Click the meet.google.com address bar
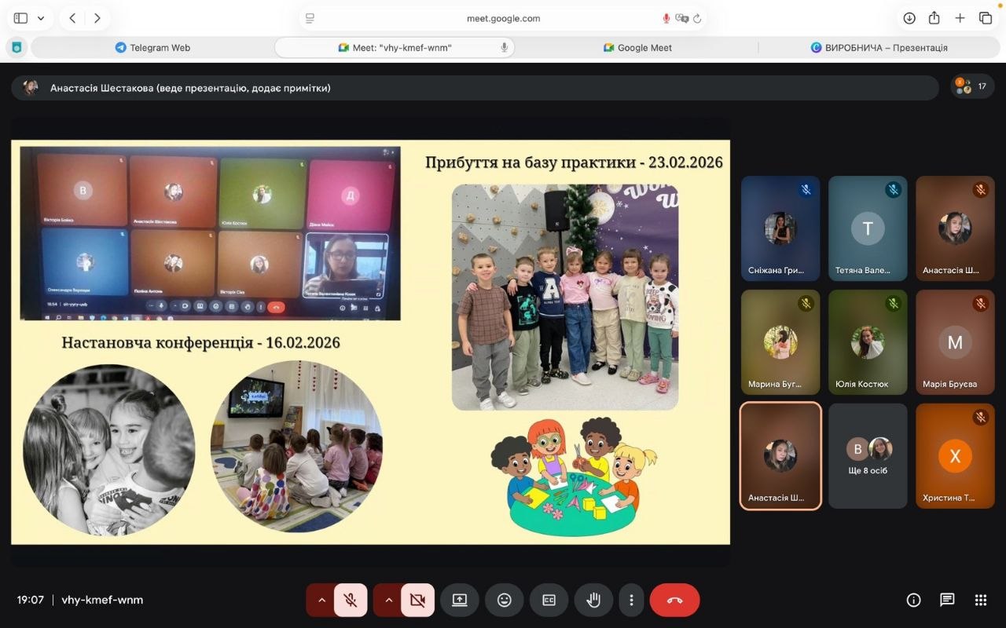1006x628 pixels. [503, 18]
